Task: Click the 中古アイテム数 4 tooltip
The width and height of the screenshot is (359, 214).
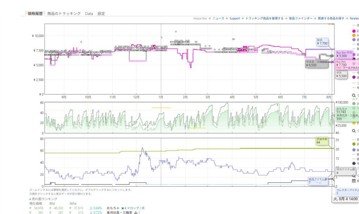Action: click(346, 171)
